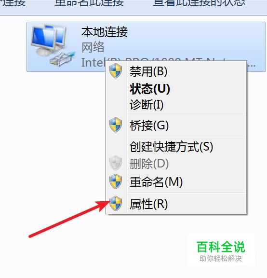267x278 pixels.
Task: Click the shield icon beside 属性(R)
Action: click(x=116, y=203)
